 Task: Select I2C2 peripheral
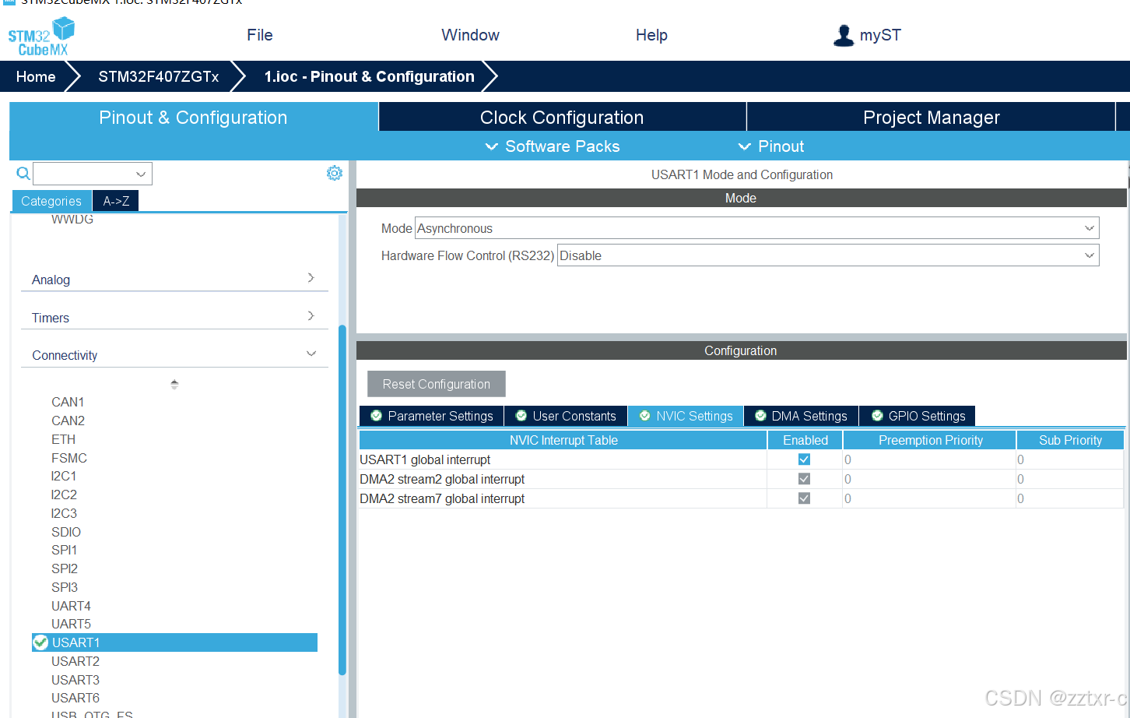click(x=64, y=495)
